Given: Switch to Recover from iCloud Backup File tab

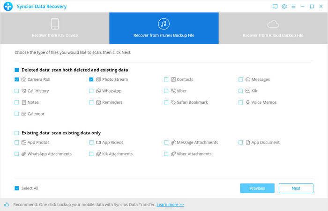Looking at the screenshot, I should point(273,28).
